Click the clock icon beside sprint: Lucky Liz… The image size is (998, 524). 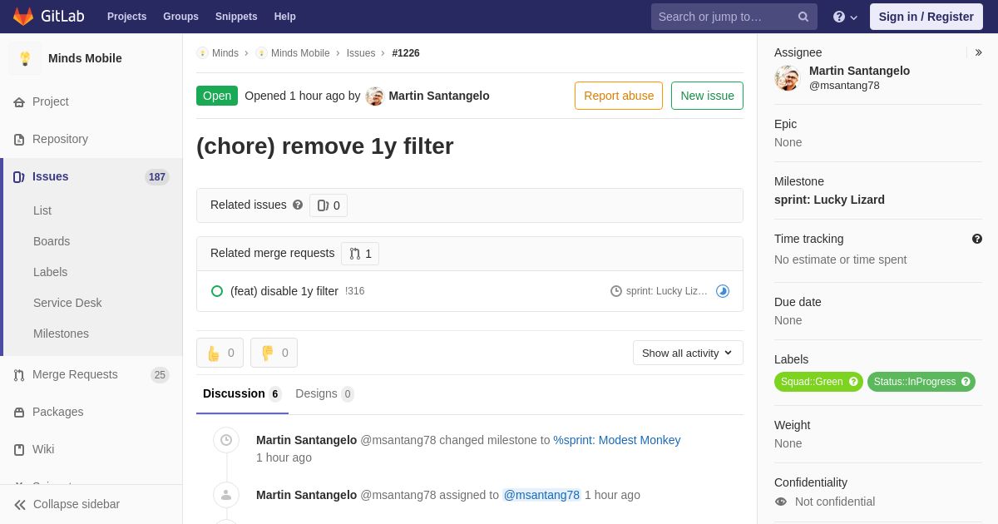click(x=616, y=291)
